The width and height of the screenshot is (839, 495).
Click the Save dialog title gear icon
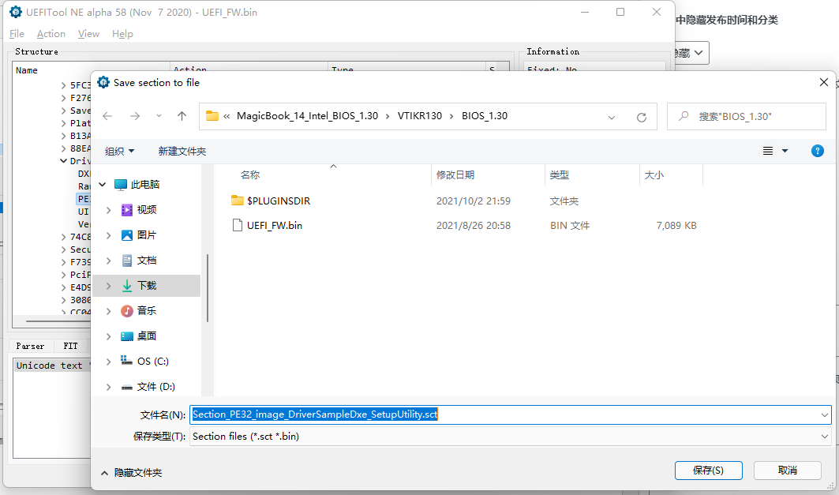103,82
